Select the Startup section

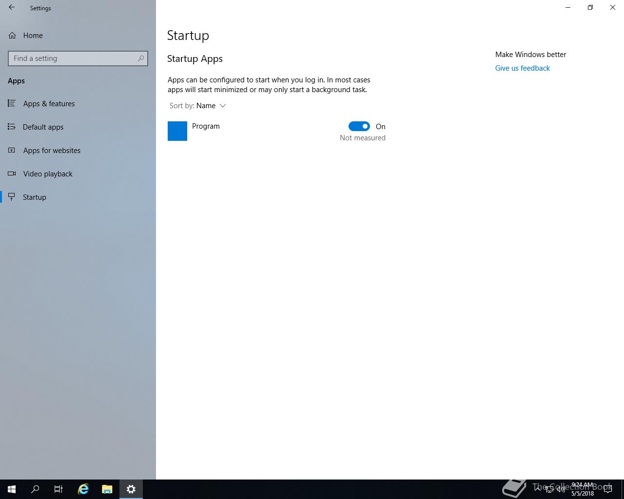78,197
